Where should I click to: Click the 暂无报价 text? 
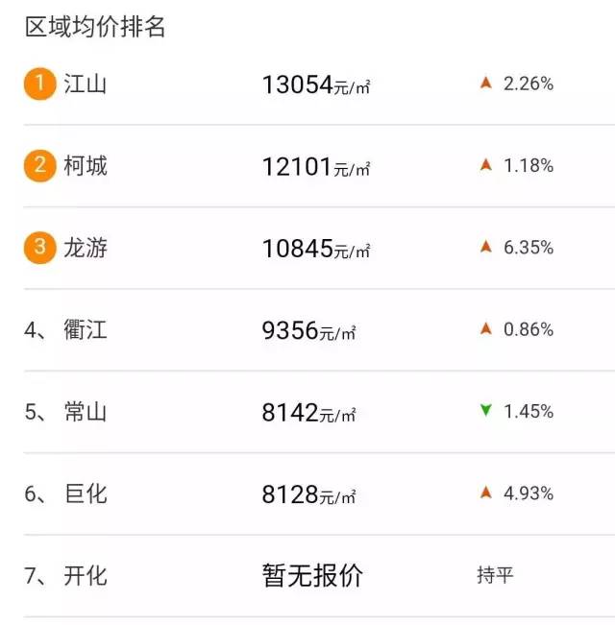click(x=312, y=576)
